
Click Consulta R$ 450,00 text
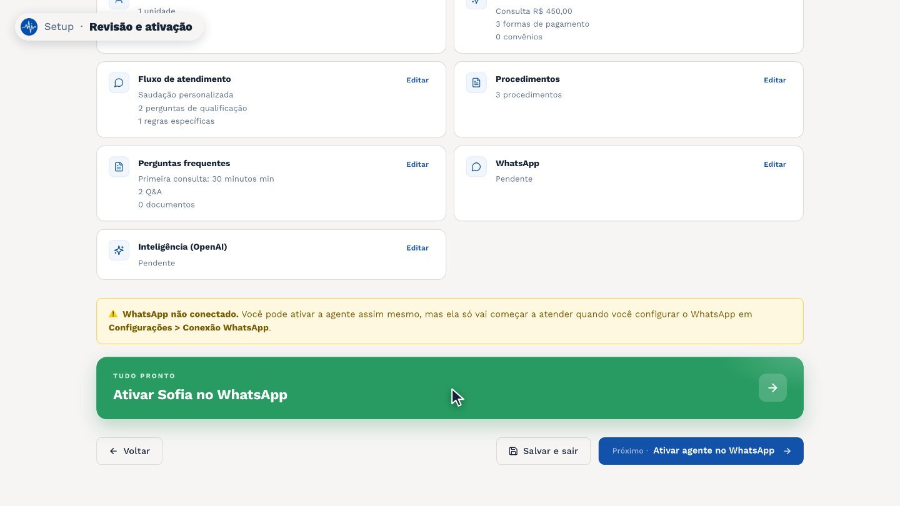(534, 11)
